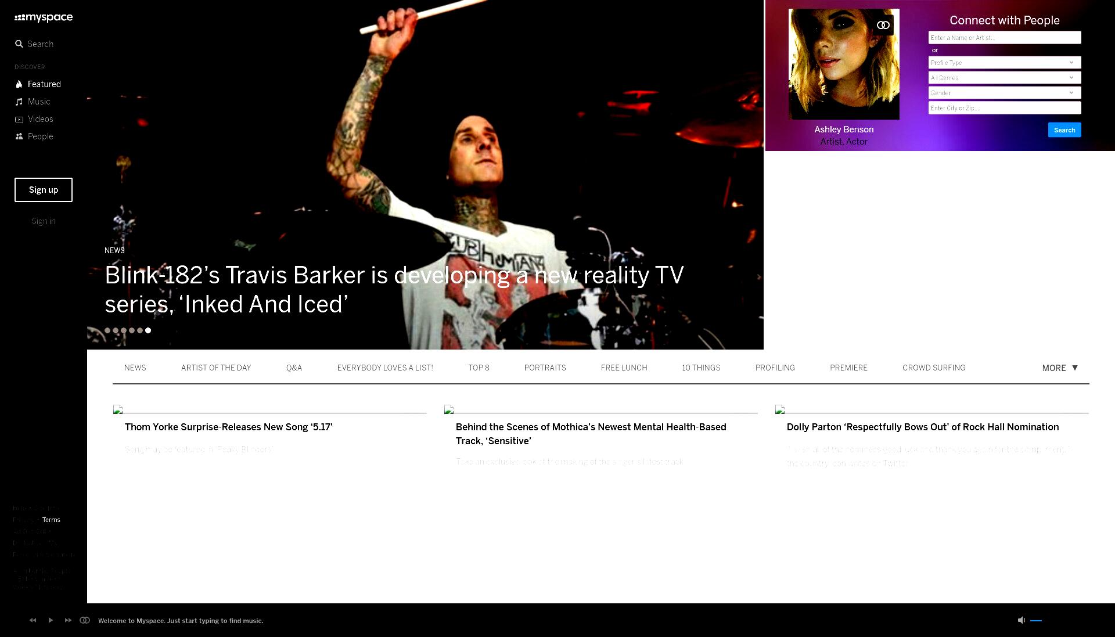Click the Thom Yorke article image
Screen dimensions: 1115x637
pos(270,410)
